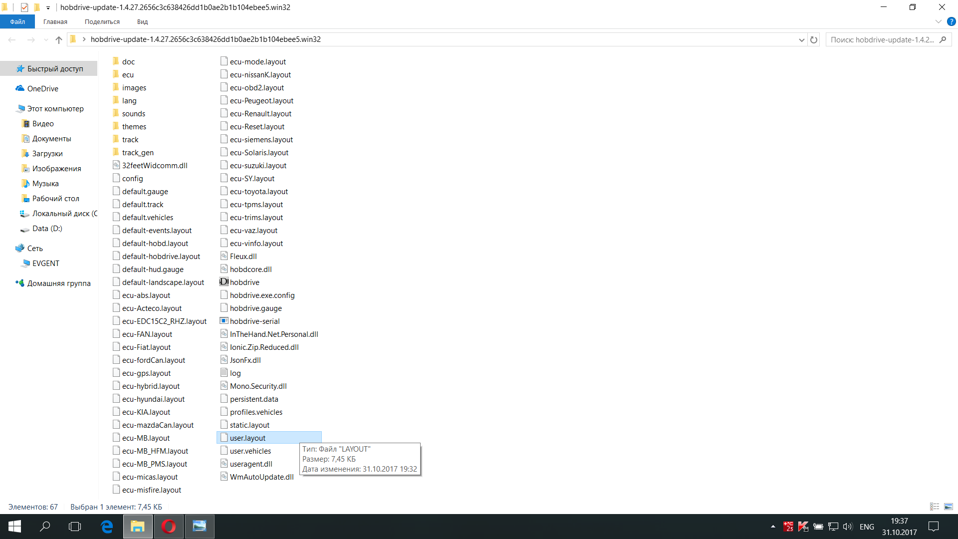Select hobdcore.dll file icon
Screen dimensions: 958x539
(224, 269)
